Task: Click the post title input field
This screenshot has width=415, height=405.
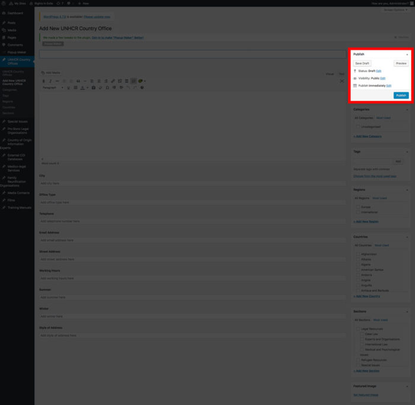Action: tap(193, 55)
